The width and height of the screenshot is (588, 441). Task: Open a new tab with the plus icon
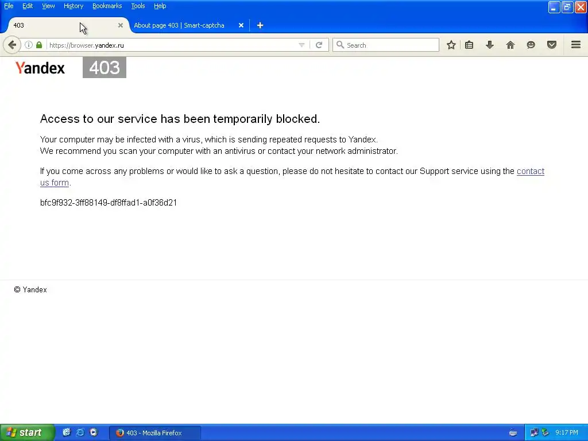[260, 25]
